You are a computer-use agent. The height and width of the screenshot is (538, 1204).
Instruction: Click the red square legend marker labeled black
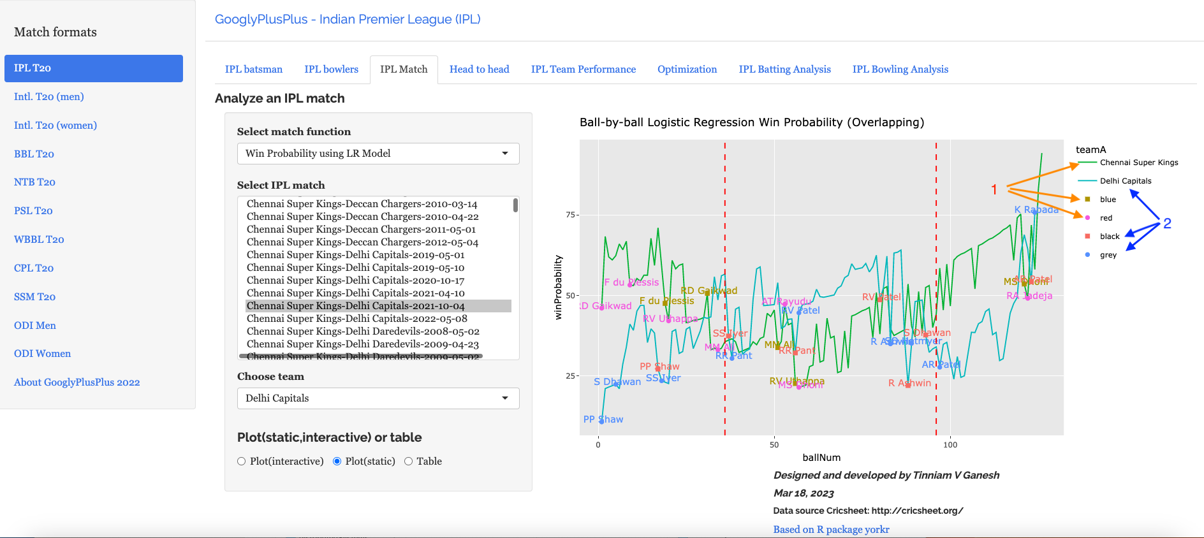click(x=1087, y=236)
